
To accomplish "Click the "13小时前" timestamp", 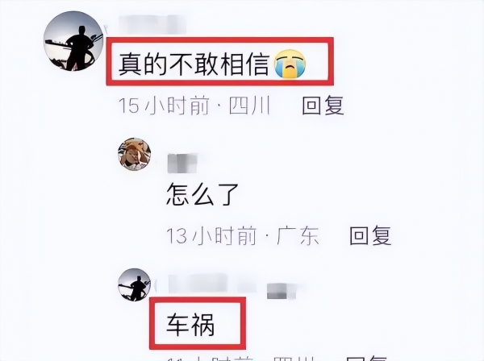I will (x=211, y=236).
